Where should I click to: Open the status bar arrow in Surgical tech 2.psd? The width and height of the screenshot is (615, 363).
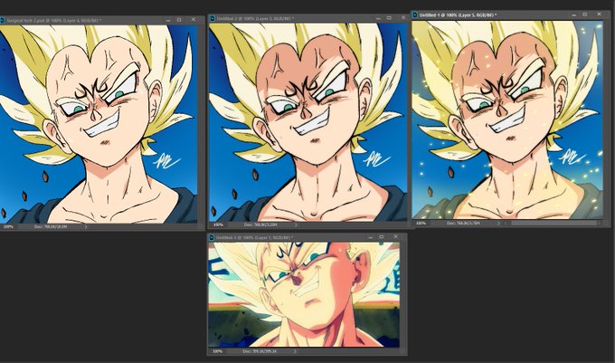(x=86, y=226)
